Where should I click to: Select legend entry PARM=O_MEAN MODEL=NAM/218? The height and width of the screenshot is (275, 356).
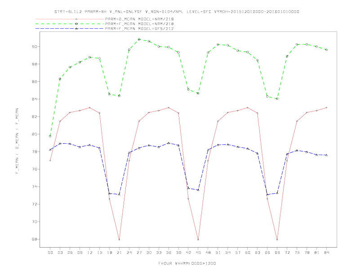tap(139, 19)
